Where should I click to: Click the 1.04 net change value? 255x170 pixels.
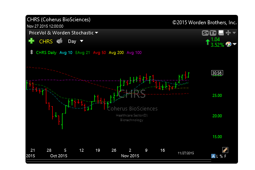point(215,40)
